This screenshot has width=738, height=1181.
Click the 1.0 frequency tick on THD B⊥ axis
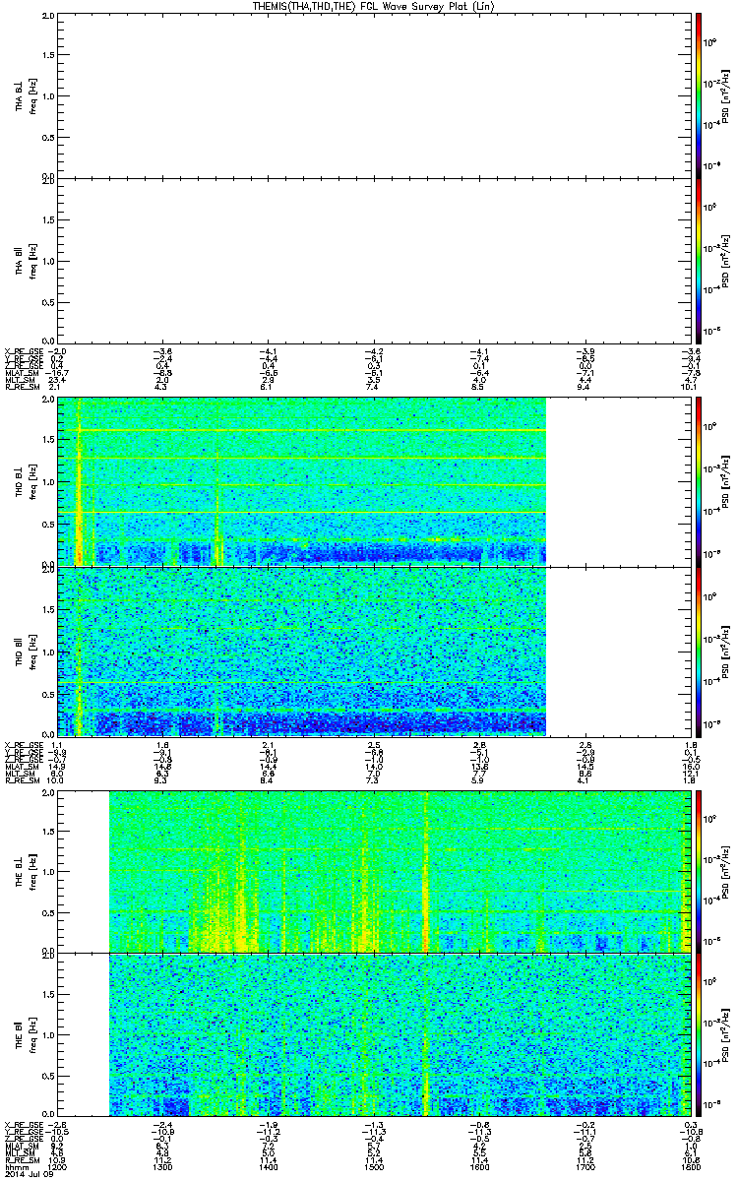[x=48, y=482]
